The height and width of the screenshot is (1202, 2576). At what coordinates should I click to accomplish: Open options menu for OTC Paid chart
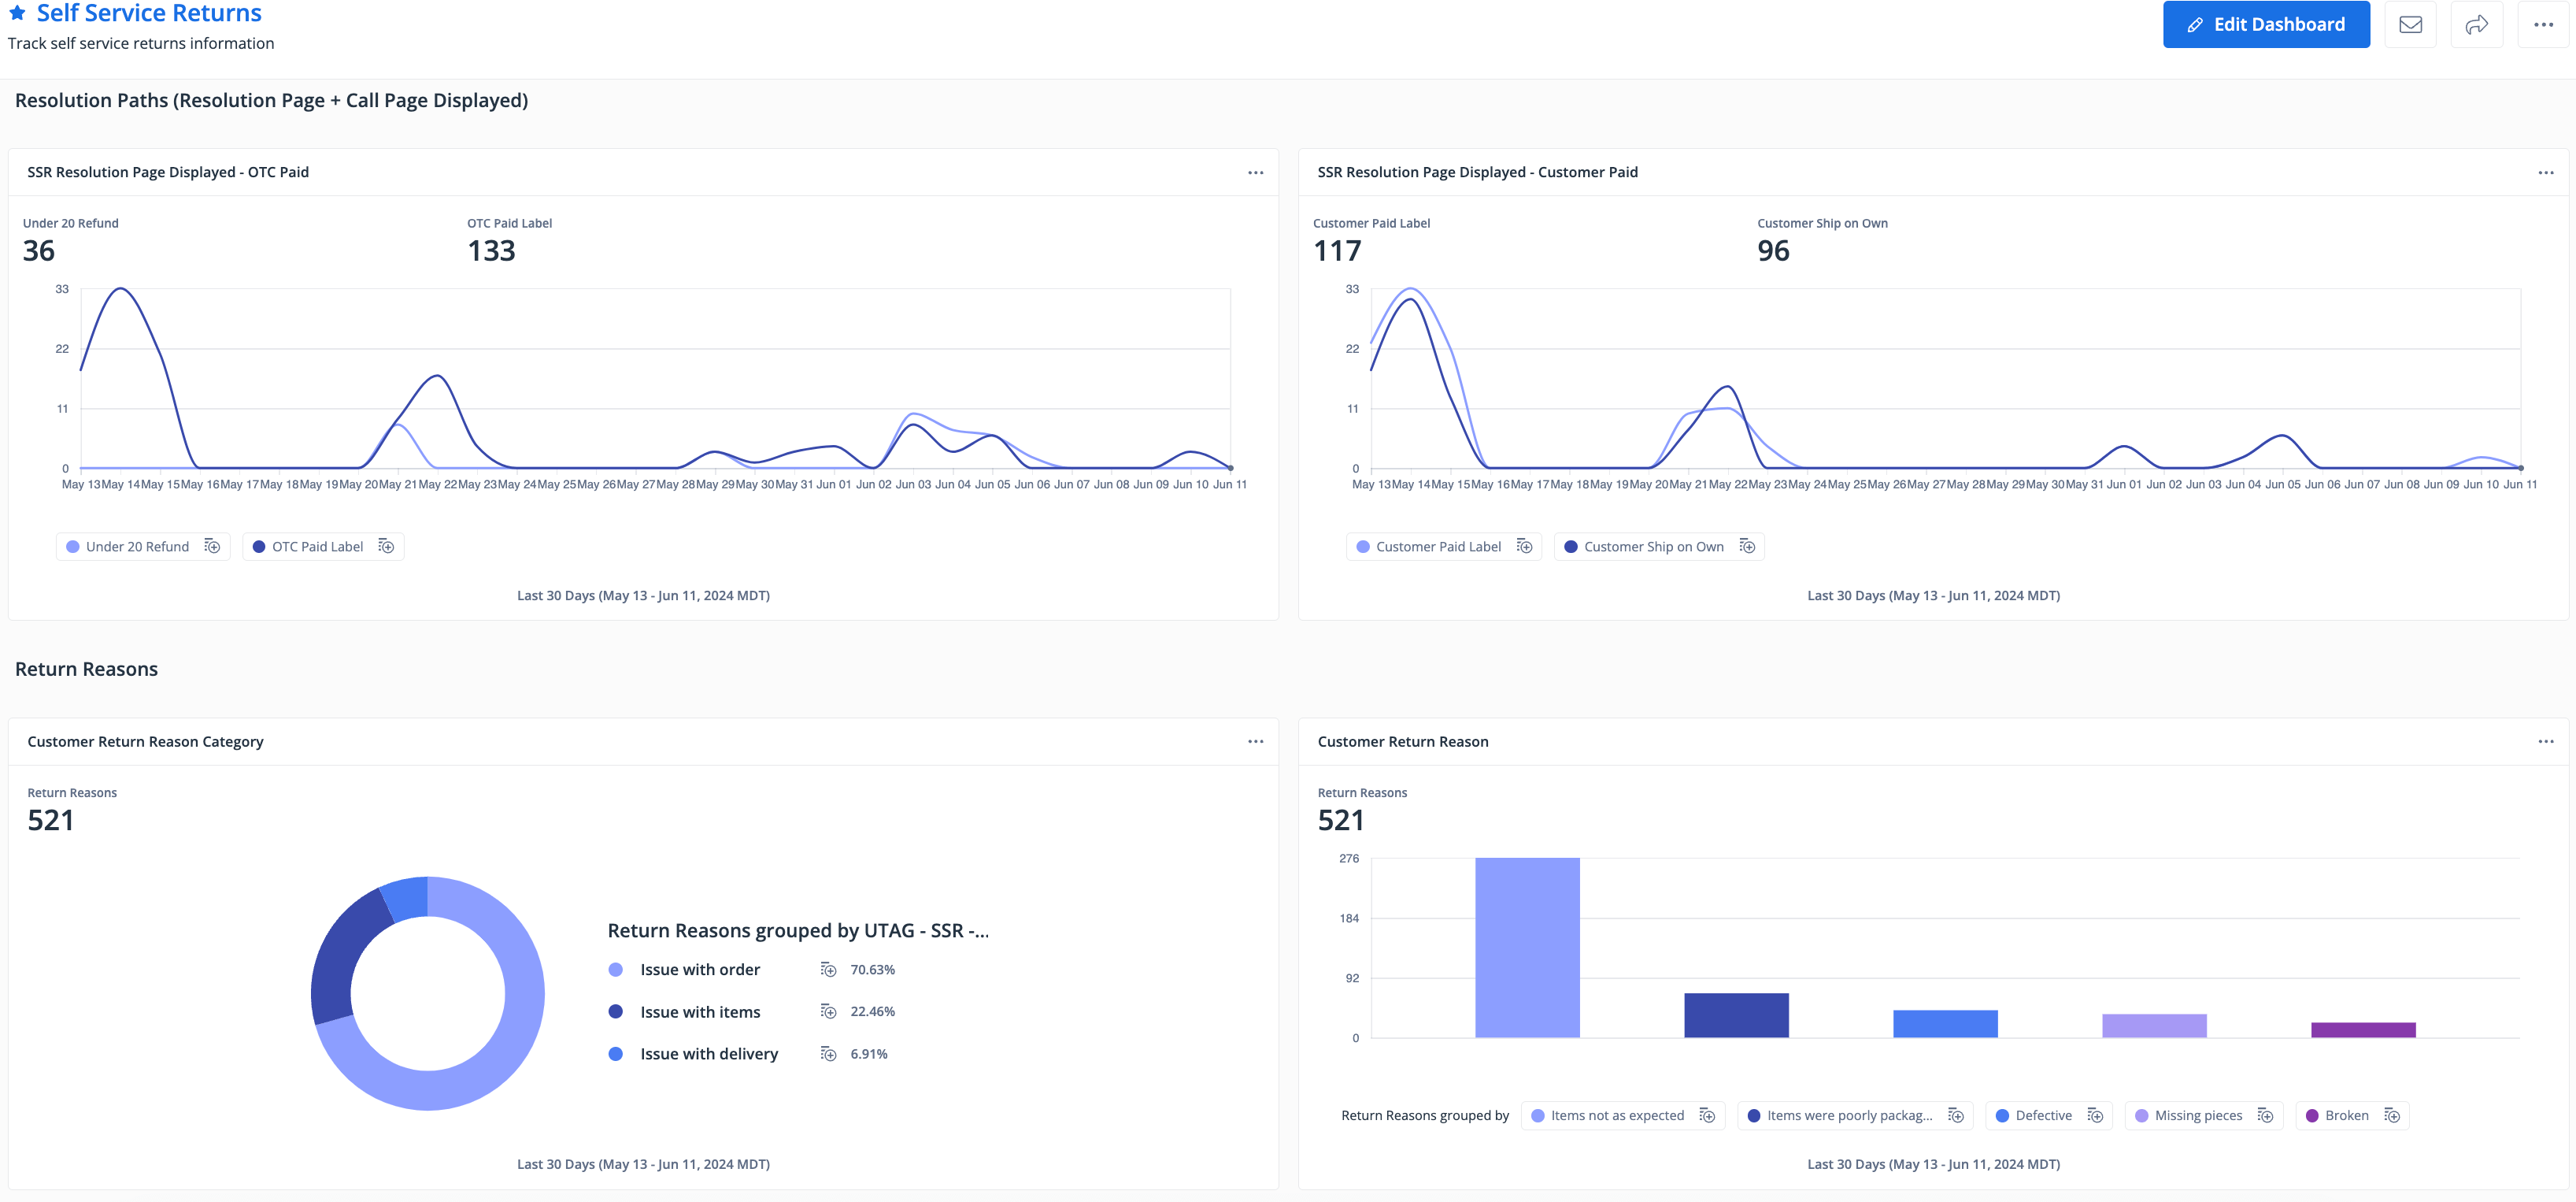pos(1255,173)
